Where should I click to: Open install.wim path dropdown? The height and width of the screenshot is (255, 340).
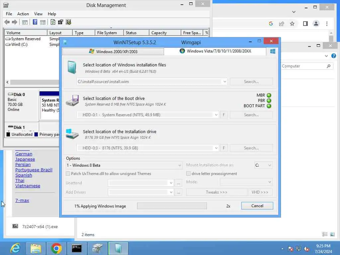click(225, 82)
